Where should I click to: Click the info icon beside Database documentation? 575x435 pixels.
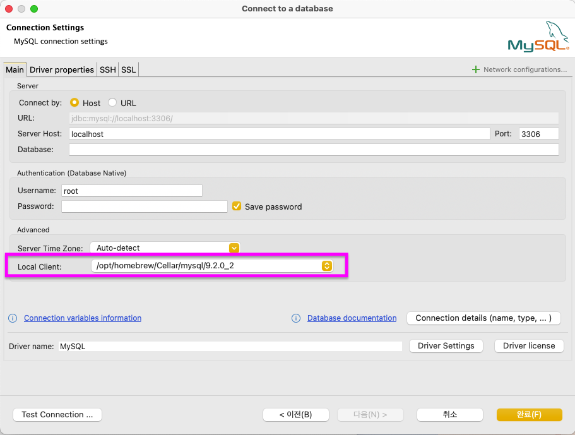click(296, 318)
